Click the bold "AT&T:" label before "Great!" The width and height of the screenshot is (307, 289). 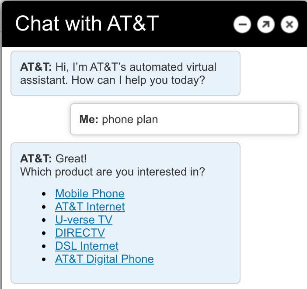pos(36,158)
